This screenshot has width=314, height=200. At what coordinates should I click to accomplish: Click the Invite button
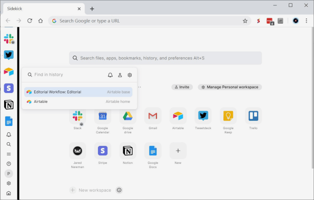[x=182, y=87]
